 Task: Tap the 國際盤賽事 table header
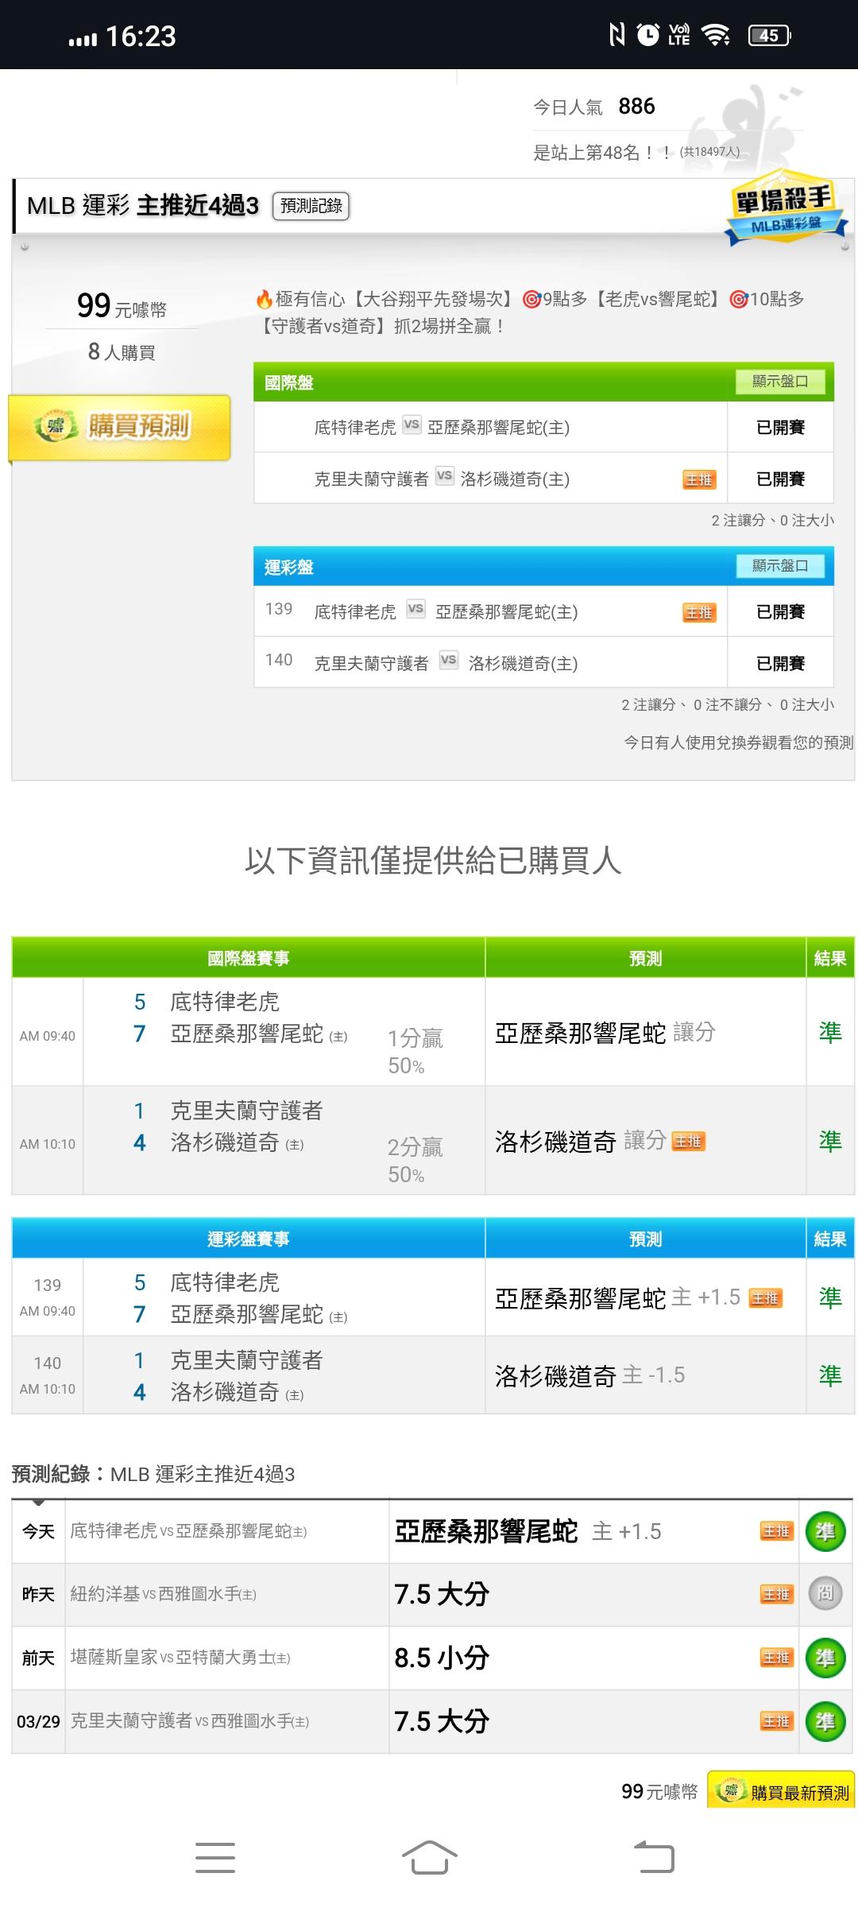tap(248, 958)
